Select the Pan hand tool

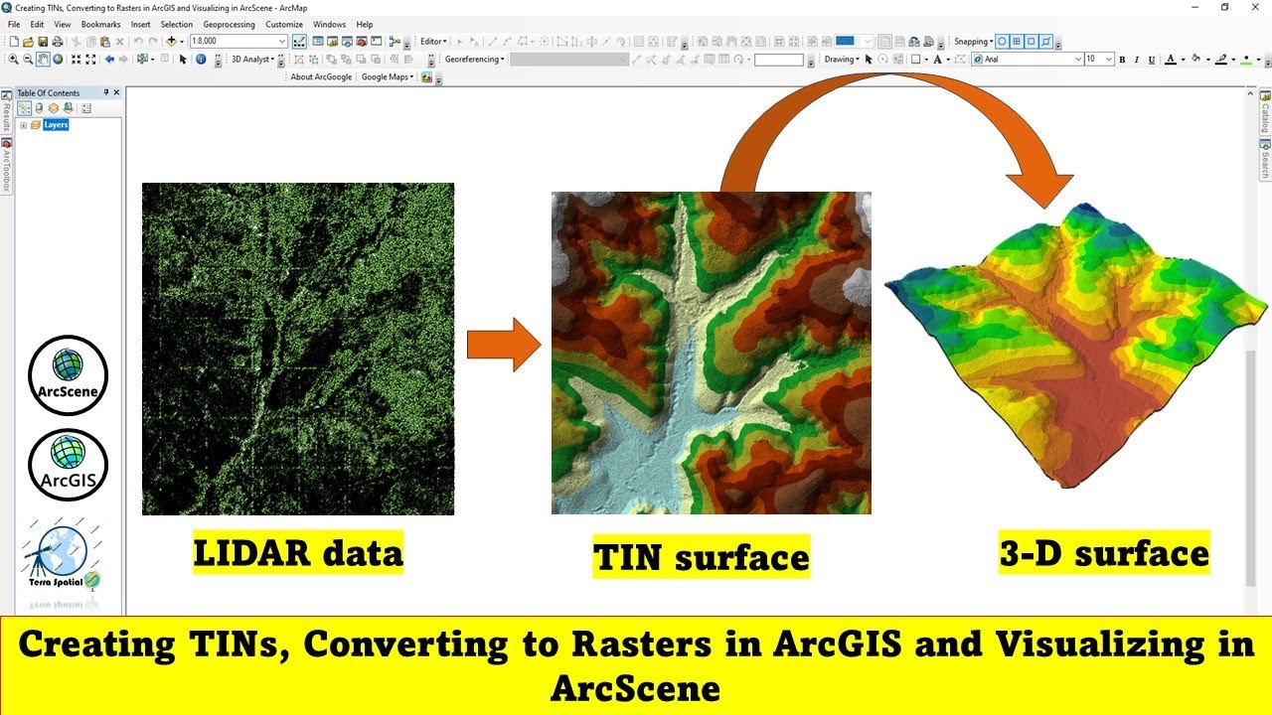[x=43, y=60]
